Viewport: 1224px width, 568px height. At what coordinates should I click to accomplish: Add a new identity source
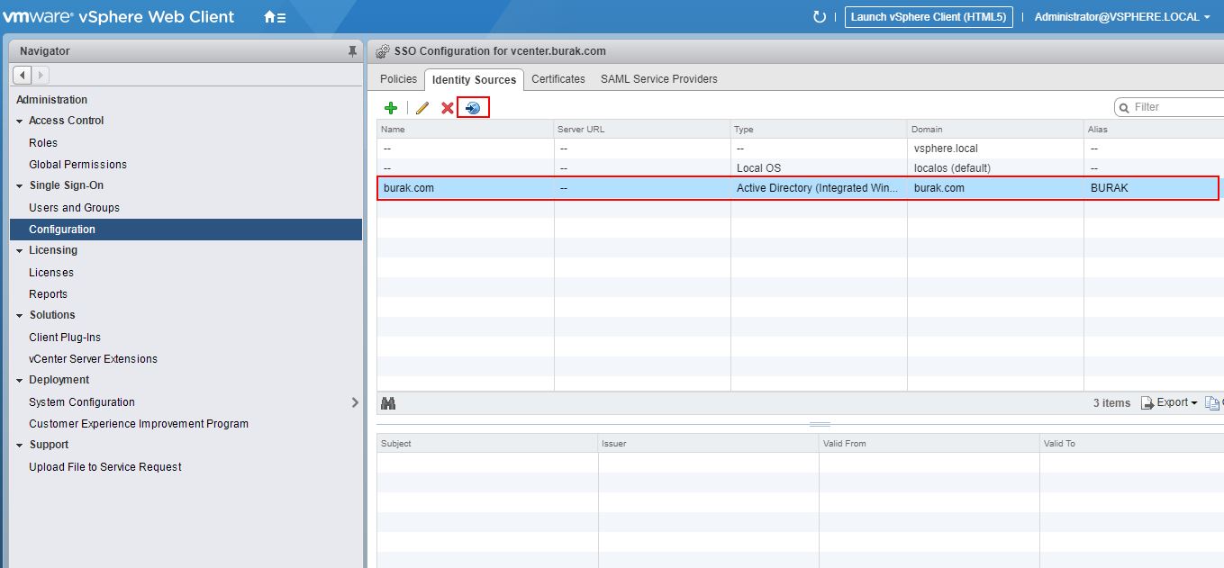[391, 108]
